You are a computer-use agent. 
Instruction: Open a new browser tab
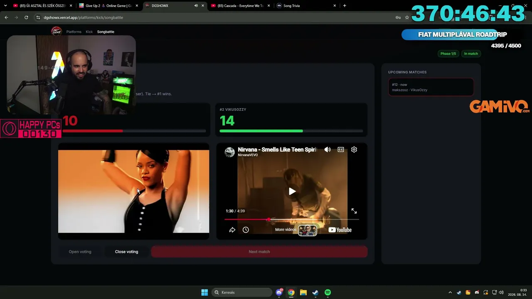pyautogui.click(x=345, y=6)
